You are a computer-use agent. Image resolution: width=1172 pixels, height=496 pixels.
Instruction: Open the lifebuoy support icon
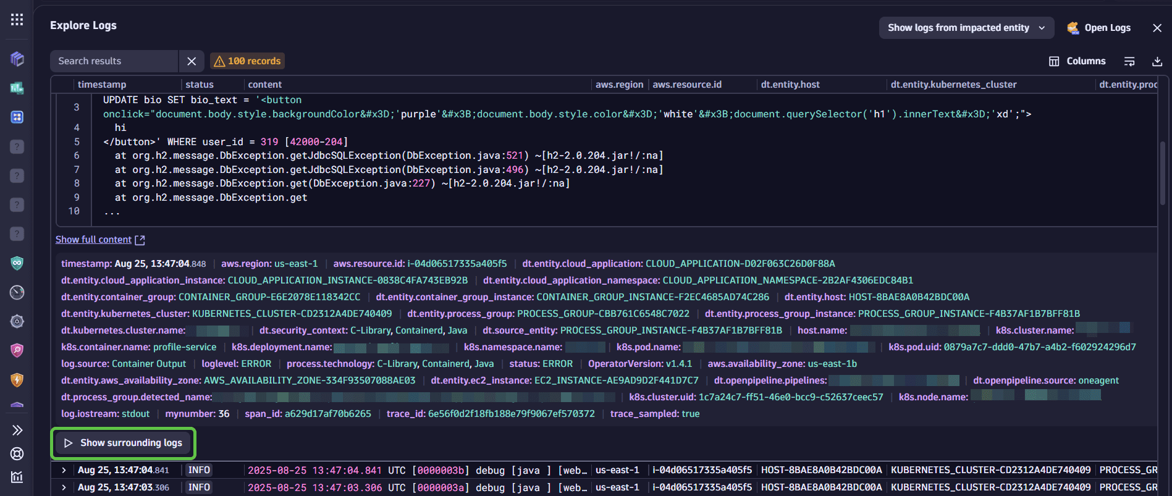(x=17, y=453)
